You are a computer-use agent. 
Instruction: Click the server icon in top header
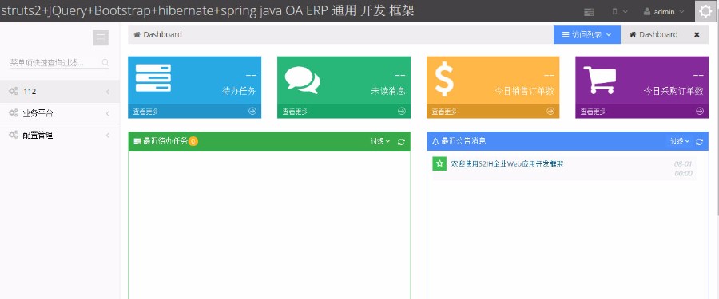tap(590, 12)
